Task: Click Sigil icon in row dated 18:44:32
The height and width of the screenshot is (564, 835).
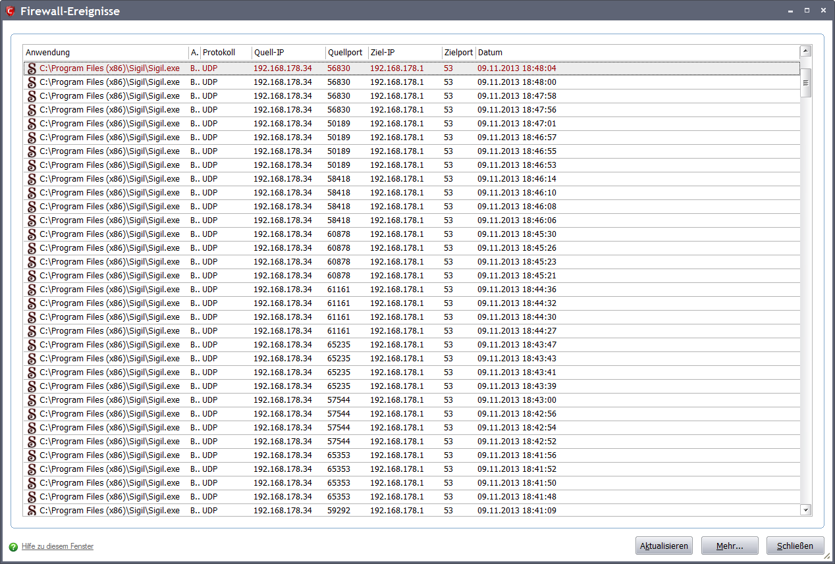Action: tap(32, 303)
